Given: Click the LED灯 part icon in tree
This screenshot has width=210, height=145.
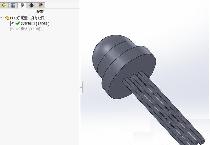Looking at the screenshot, I should [x=7, y=18].
